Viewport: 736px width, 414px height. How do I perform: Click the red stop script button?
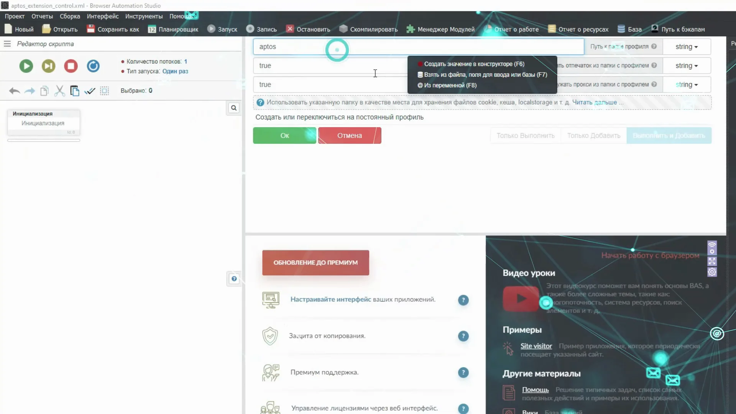[x=71, y=66]
